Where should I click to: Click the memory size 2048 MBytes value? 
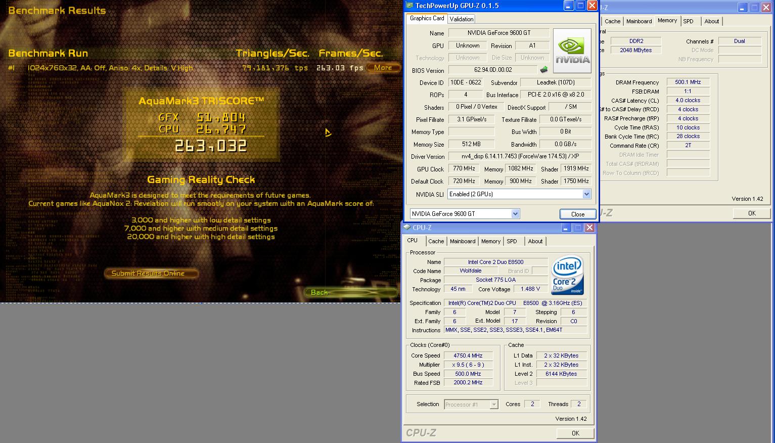(636, 50)
